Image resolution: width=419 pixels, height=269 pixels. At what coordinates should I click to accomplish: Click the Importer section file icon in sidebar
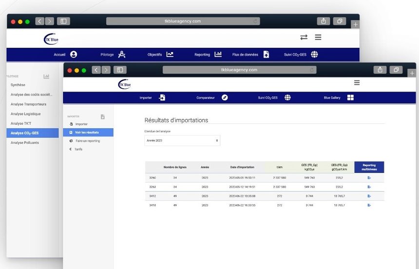pyautogui.click(x=103, y=116)
